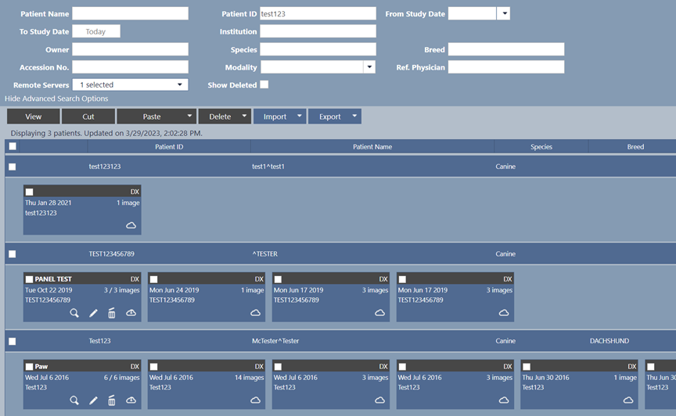Image resolution: width=676 pixels, height=416 pixels.
Task: Open the Modality dropdown list
Action: click(x=369, y=67)
